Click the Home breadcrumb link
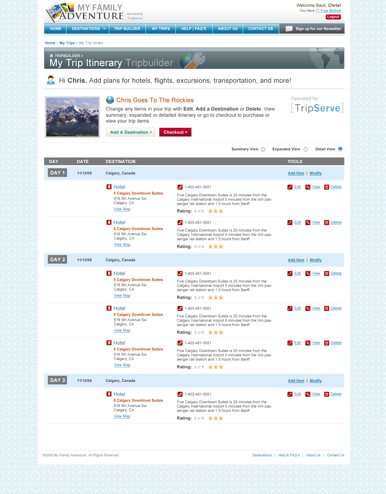The width and height of the screenshot is (386, 494). coord(50,43)
